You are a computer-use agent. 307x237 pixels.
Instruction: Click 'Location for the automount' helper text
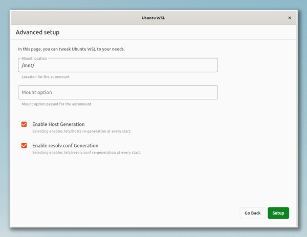coord(46,77)
